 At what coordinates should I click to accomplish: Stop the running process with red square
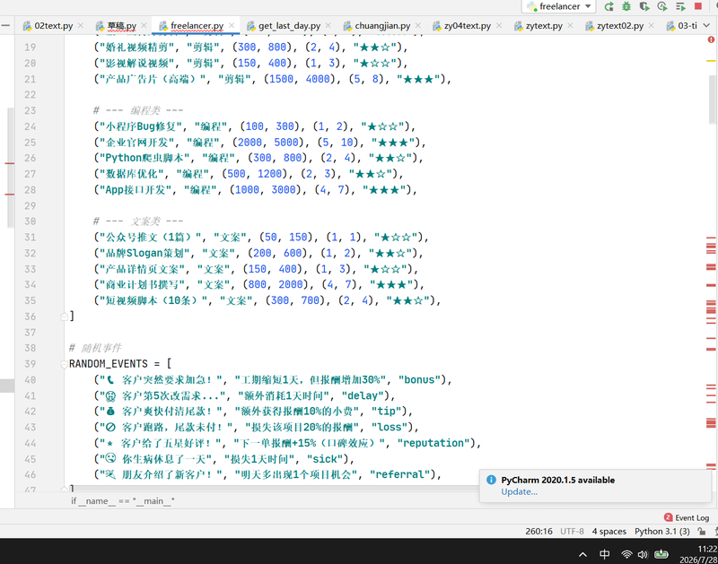click(698, 6)
